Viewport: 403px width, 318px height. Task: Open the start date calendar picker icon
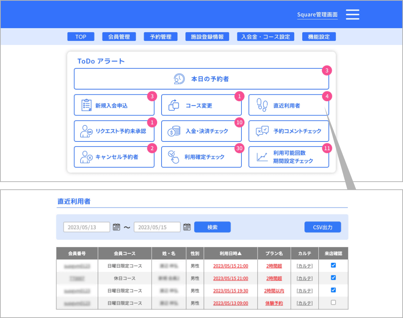[x=117, y=227]
